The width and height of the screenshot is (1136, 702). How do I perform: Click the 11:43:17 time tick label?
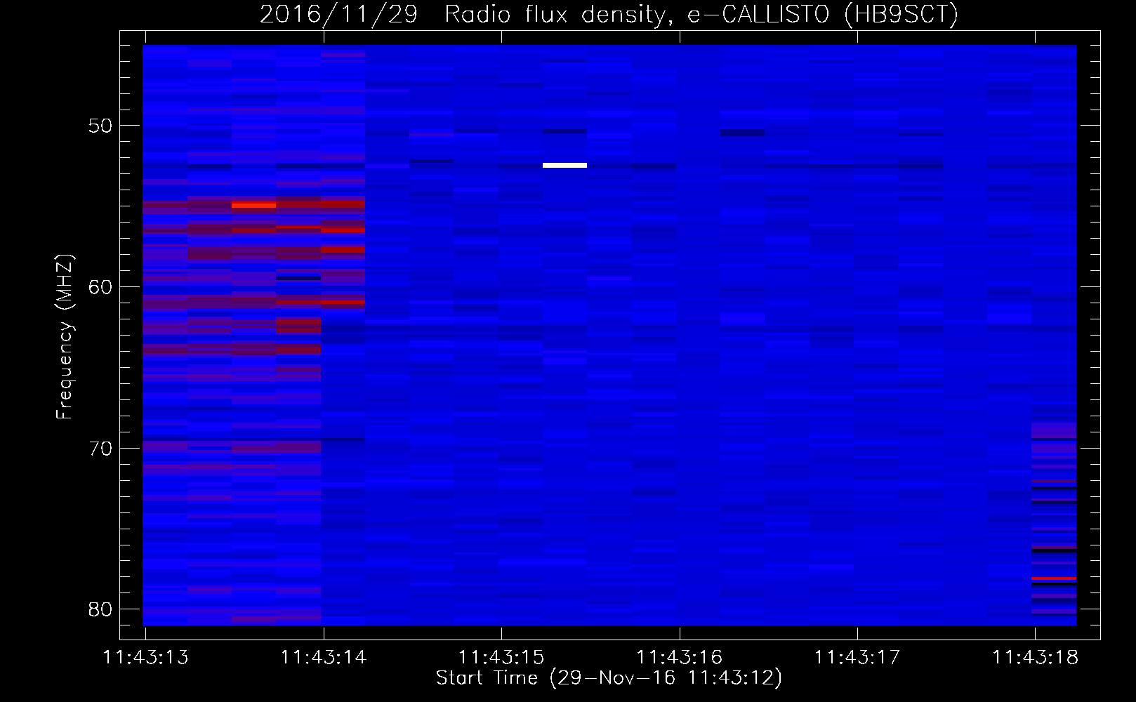857,658
